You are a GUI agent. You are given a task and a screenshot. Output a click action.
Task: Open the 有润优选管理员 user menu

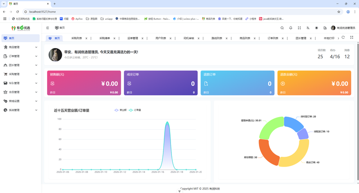(343, 28)
